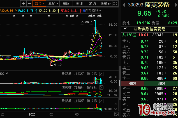Expand the 设置均线 dropdown
This screenshot has width=178, height=118.
(93, 11)
